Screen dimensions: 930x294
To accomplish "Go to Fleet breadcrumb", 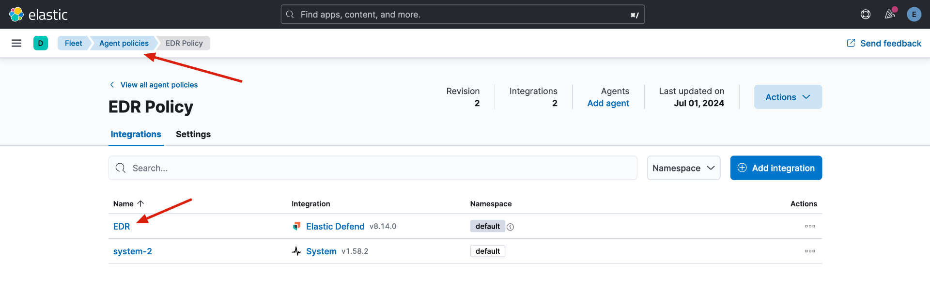I will pyautogui.click(x=74, y=43).
